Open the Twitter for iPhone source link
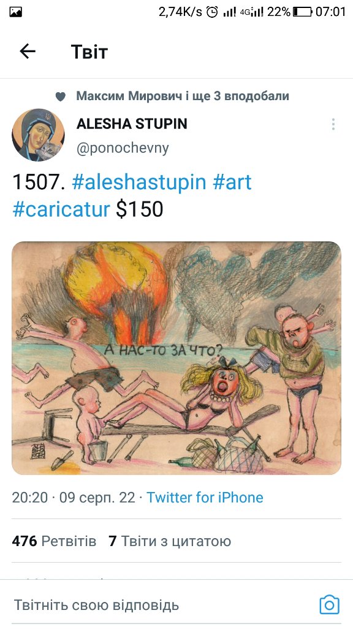353x629 pixels. click(205, 498)
